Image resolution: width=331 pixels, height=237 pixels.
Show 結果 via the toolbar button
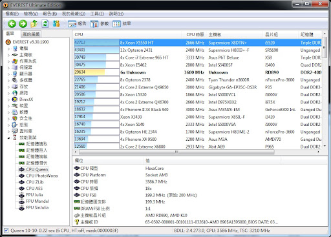coord(122,24)
